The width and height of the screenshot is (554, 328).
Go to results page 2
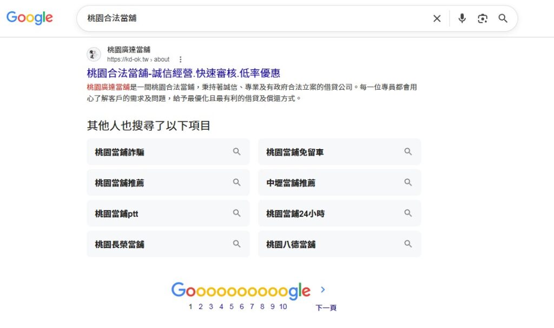pyautogui.click(x=201, y=306)
